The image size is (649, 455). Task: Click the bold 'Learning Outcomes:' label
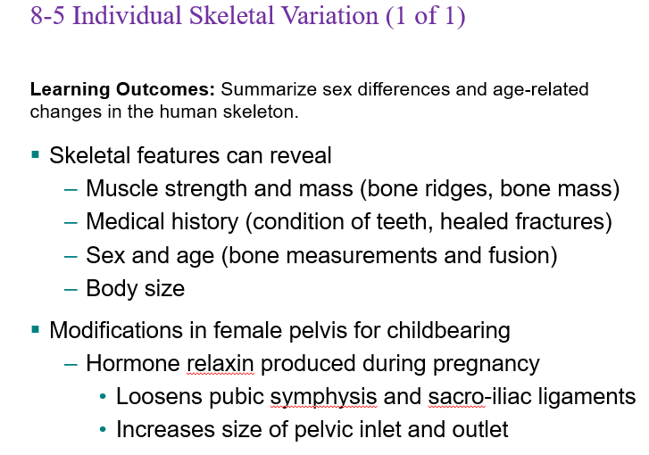point(122,89)
